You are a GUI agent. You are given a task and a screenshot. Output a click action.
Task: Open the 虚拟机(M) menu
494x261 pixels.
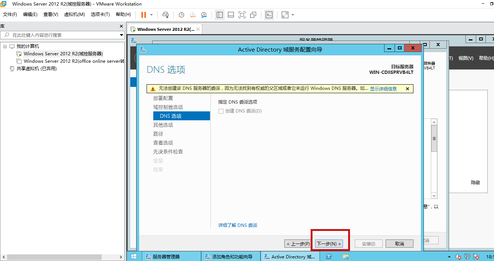[75, 14]
